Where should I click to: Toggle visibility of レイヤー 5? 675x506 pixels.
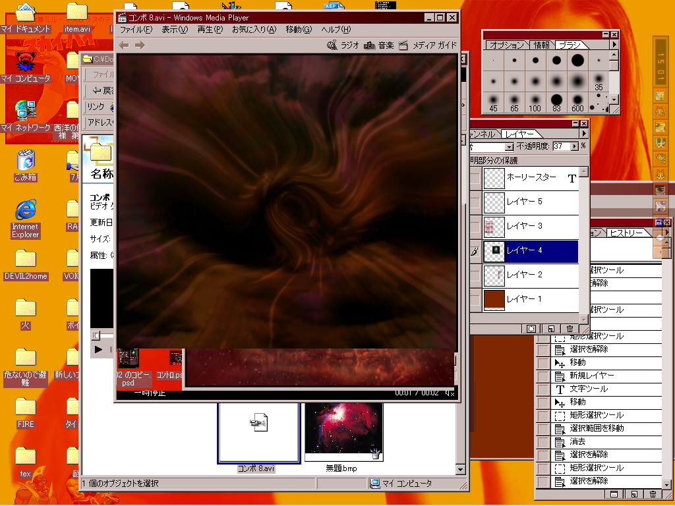click(x=475, y=203)
